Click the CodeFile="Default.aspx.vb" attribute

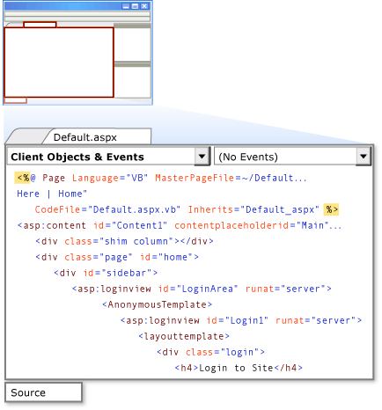[x=107, y=209]
